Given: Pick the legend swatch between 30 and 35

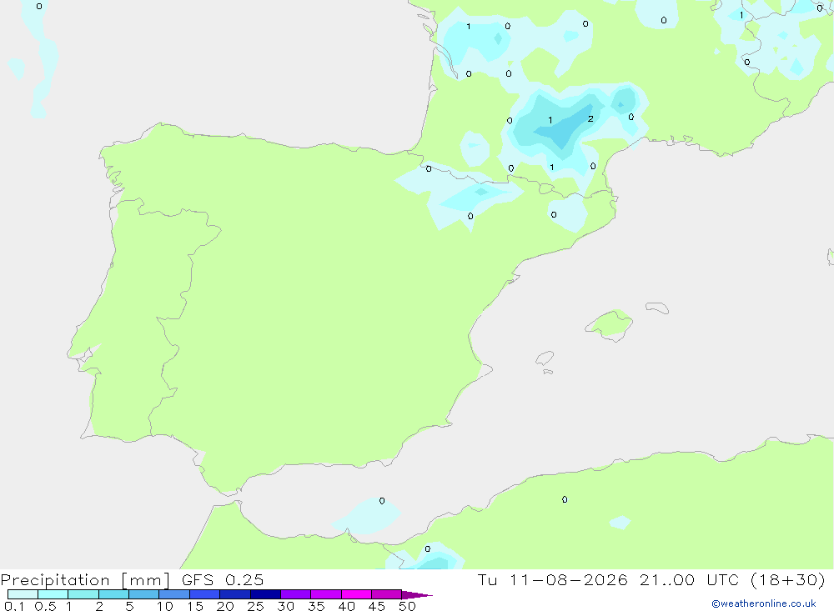Looking at the screenshot, I should pyautogui.click(x=296, y=594).
